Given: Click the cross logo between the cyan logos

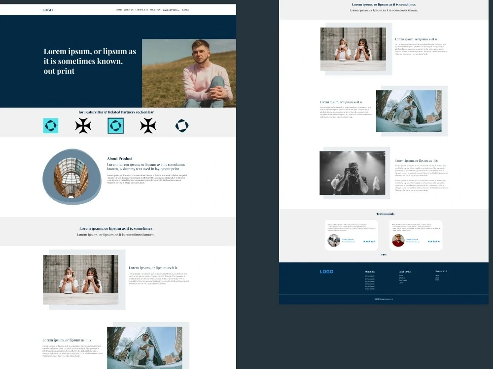Looking at the screenshot, I should coord(83,126).
